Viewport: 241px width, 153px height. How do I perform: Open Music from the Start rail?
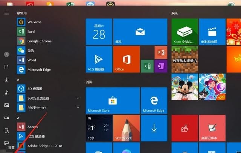[x=6, y=92]
